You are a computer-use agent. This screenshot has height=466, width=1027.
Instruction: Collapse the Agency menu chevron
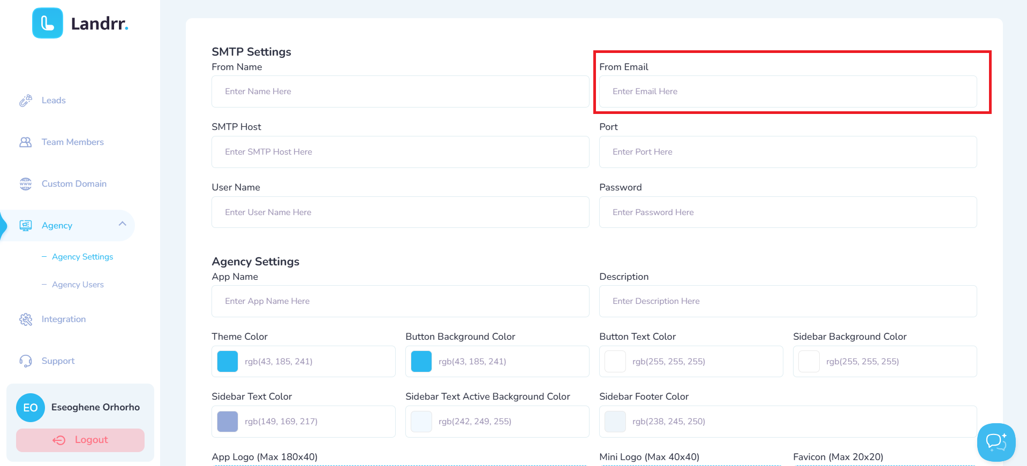click(x=123, y=224)
